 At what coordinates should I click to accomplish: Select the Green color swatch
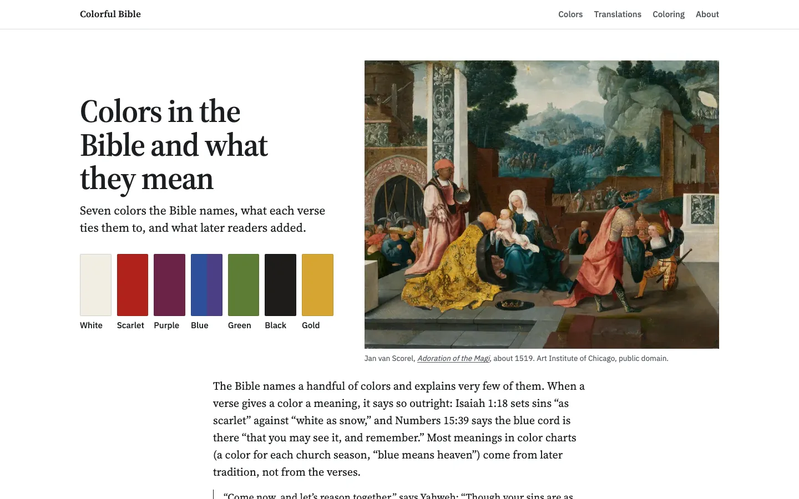[244, 285]
